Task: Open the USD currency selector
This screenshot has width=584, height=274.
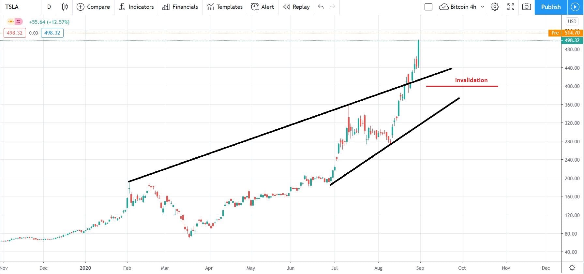Action: (x=572, y=22)
